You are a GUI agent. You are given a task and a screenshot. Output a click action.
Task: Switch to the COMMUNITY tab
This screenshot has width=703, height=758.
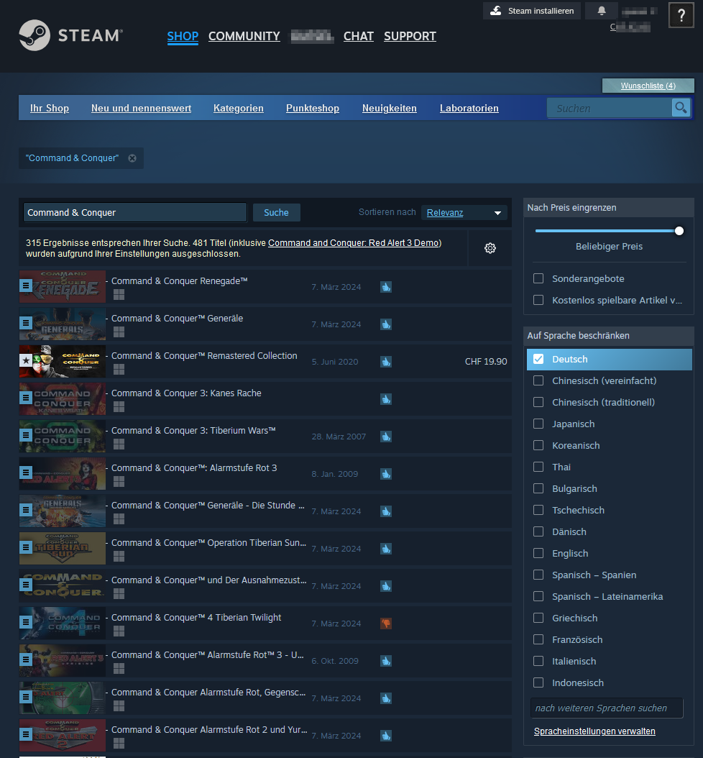(x=244, y=36)
